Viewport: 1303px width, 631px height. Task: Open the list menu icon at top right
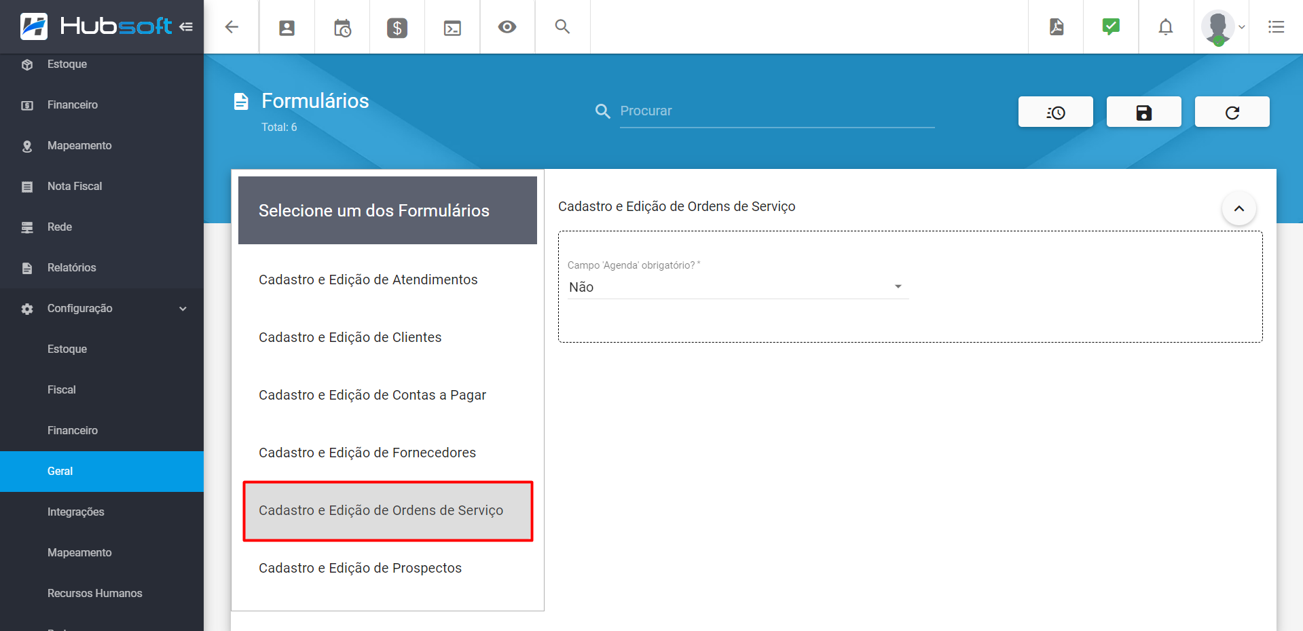point(1277,27)
